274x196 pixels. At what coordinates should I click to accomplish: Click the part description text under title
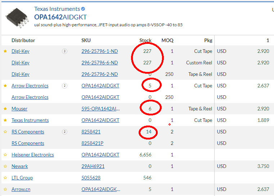click(108, 25)
